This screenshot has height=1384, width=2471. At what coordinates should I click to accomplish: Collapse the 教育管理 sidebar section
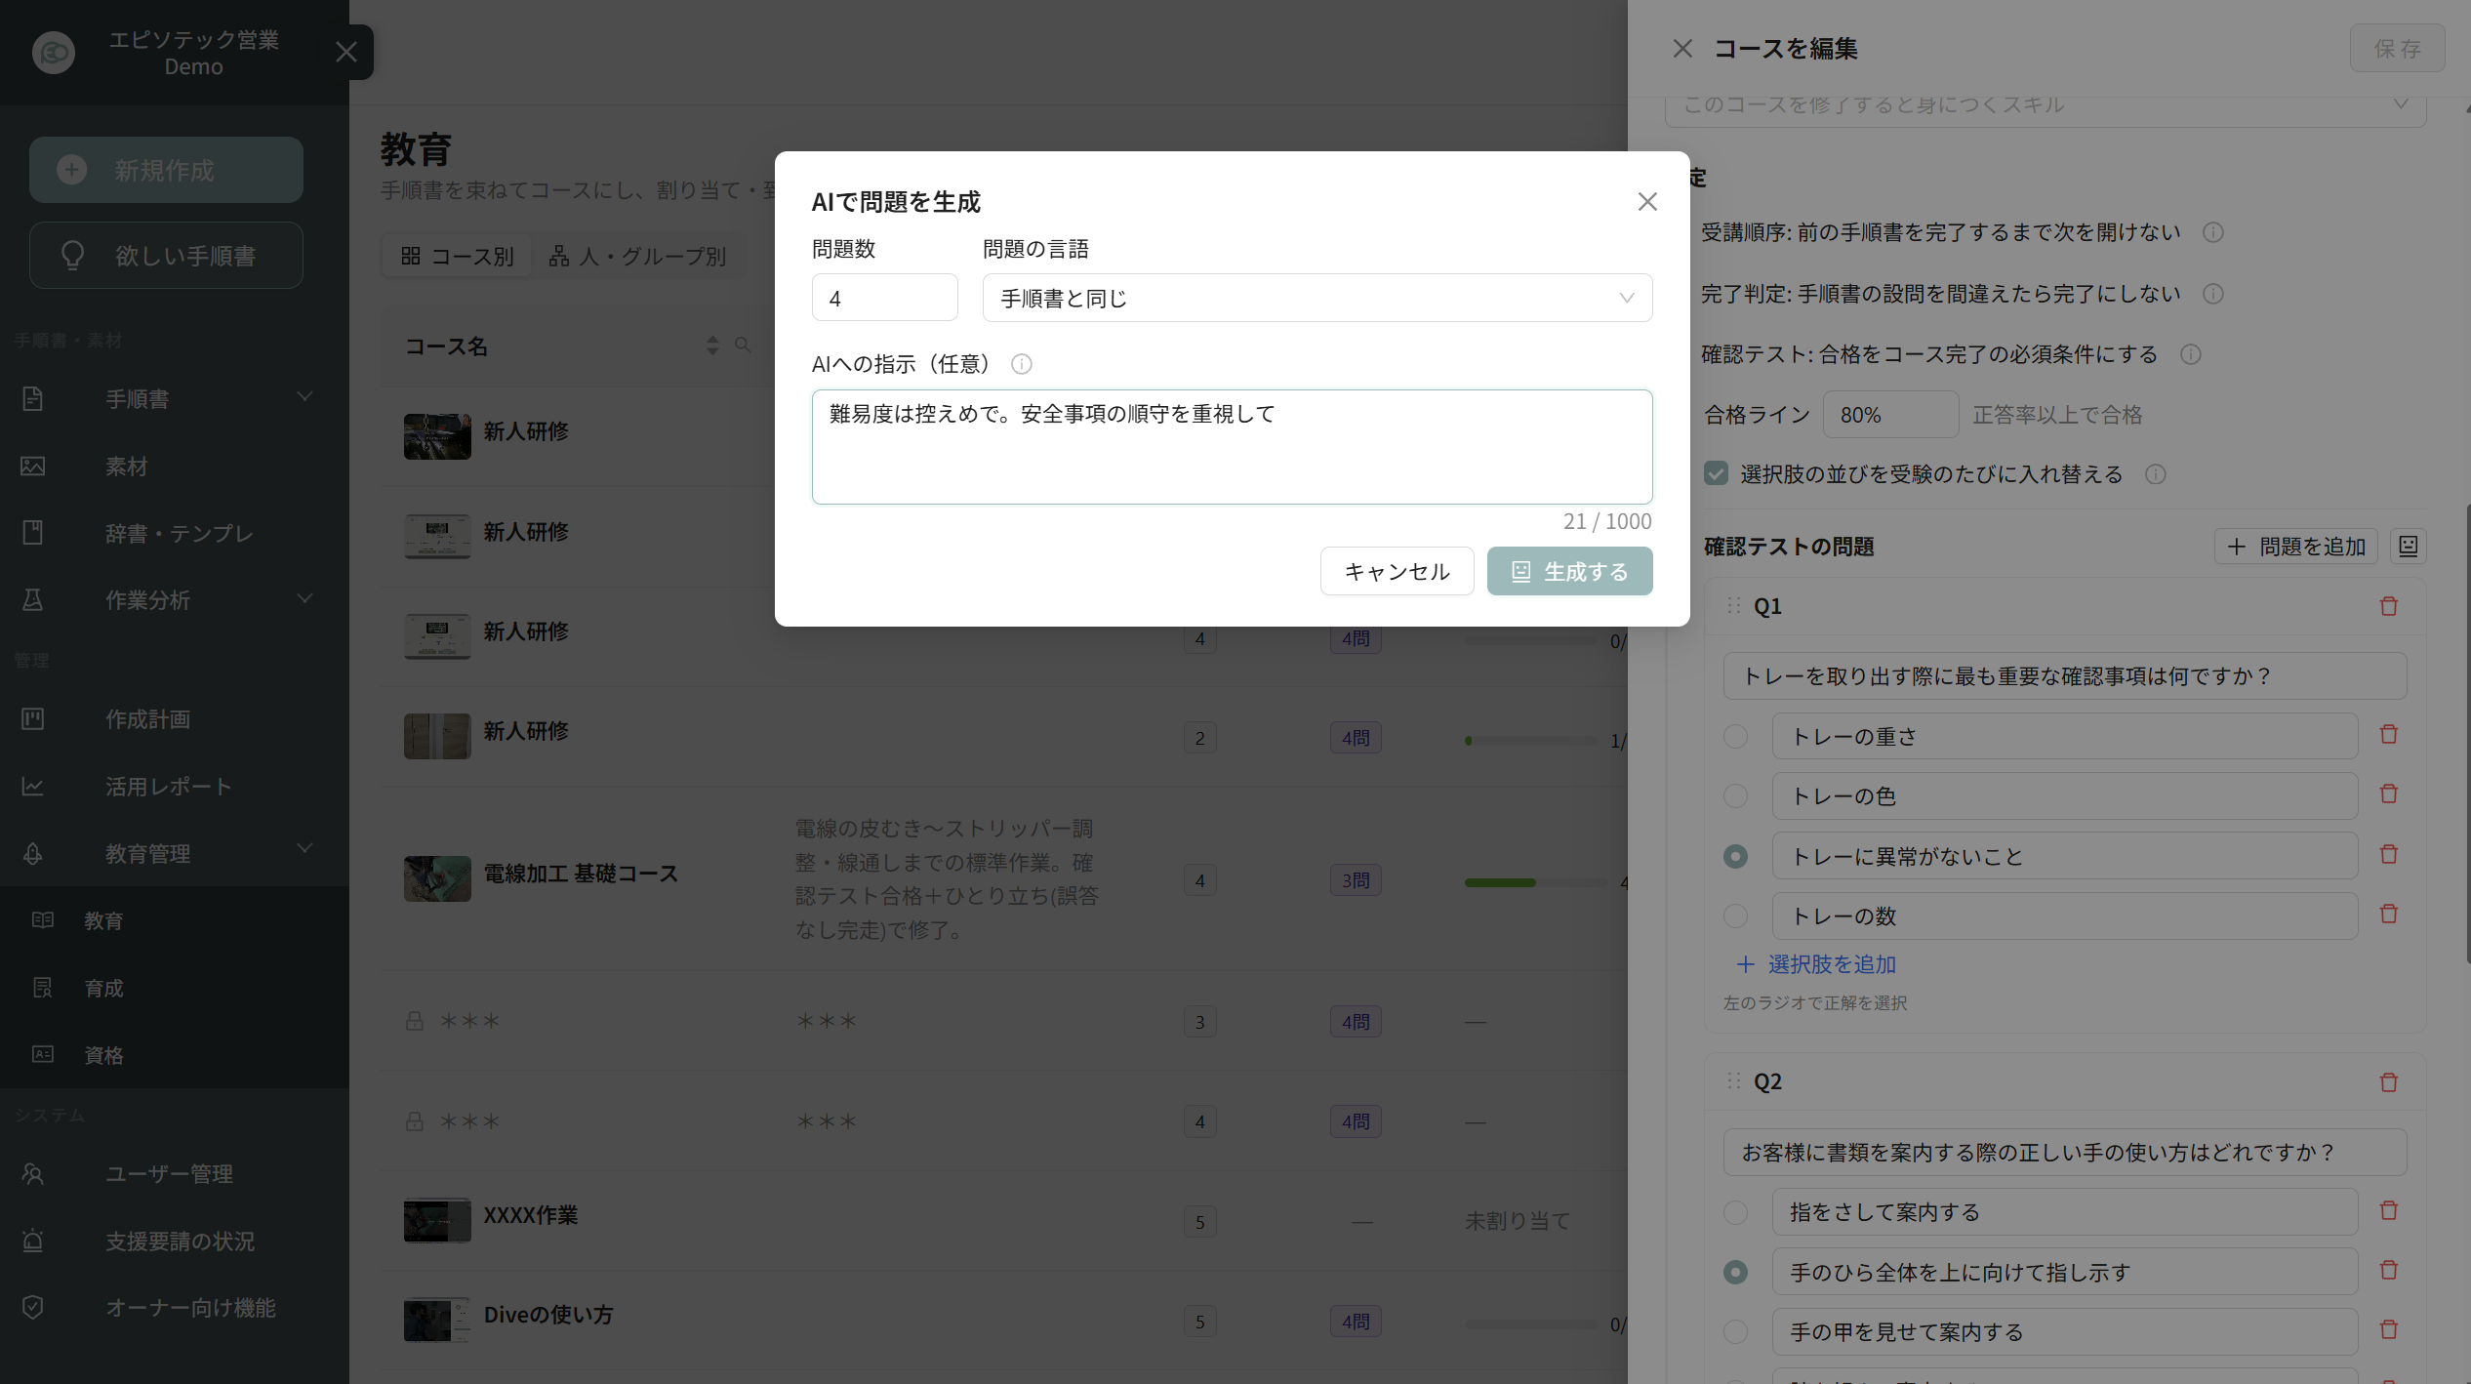[166, 853]
